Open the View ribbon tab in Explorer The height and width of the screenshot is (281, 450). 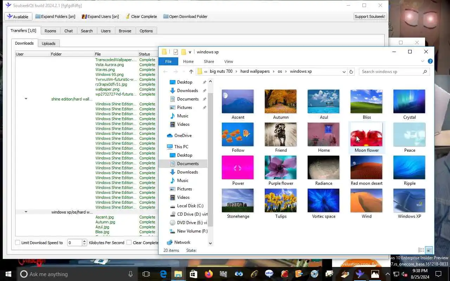pyautogui.click(x=229, y=61)
